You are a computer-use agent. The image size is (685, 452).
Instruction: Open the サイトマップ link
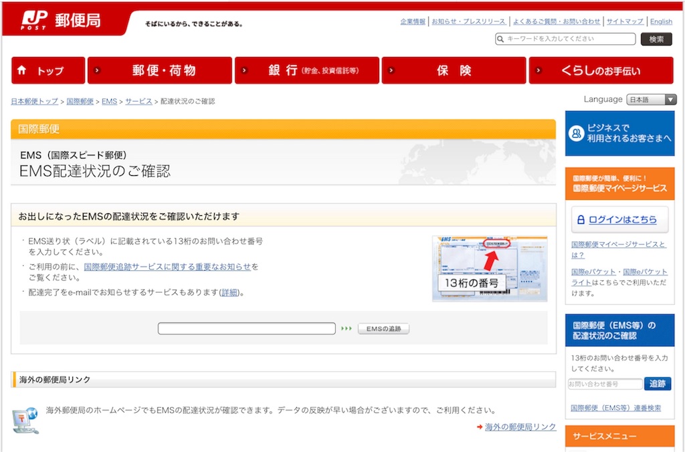pos(625,21)
